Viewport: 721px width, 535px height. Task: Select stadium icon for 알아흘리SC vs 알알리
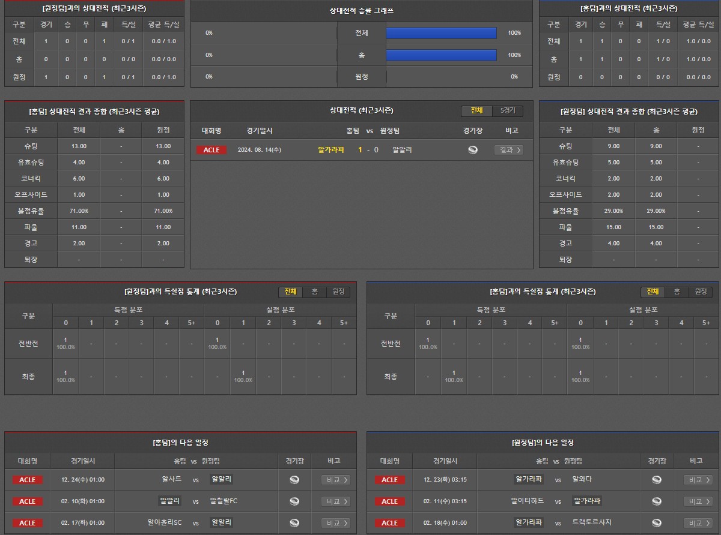[x=294, y=523]
